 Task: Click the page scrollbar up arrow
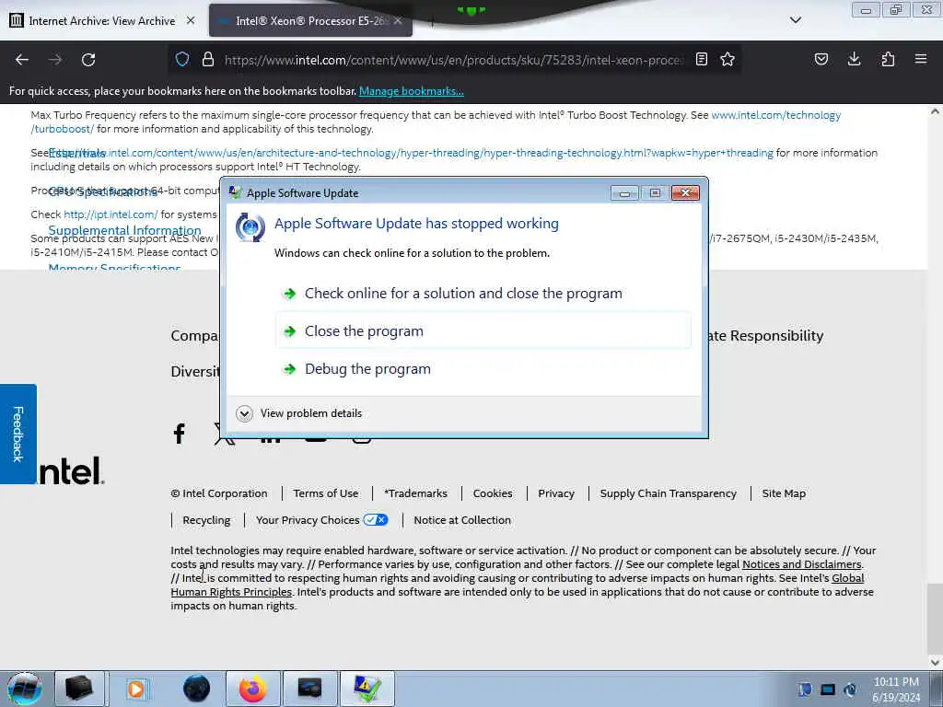(x=935, y=111)
